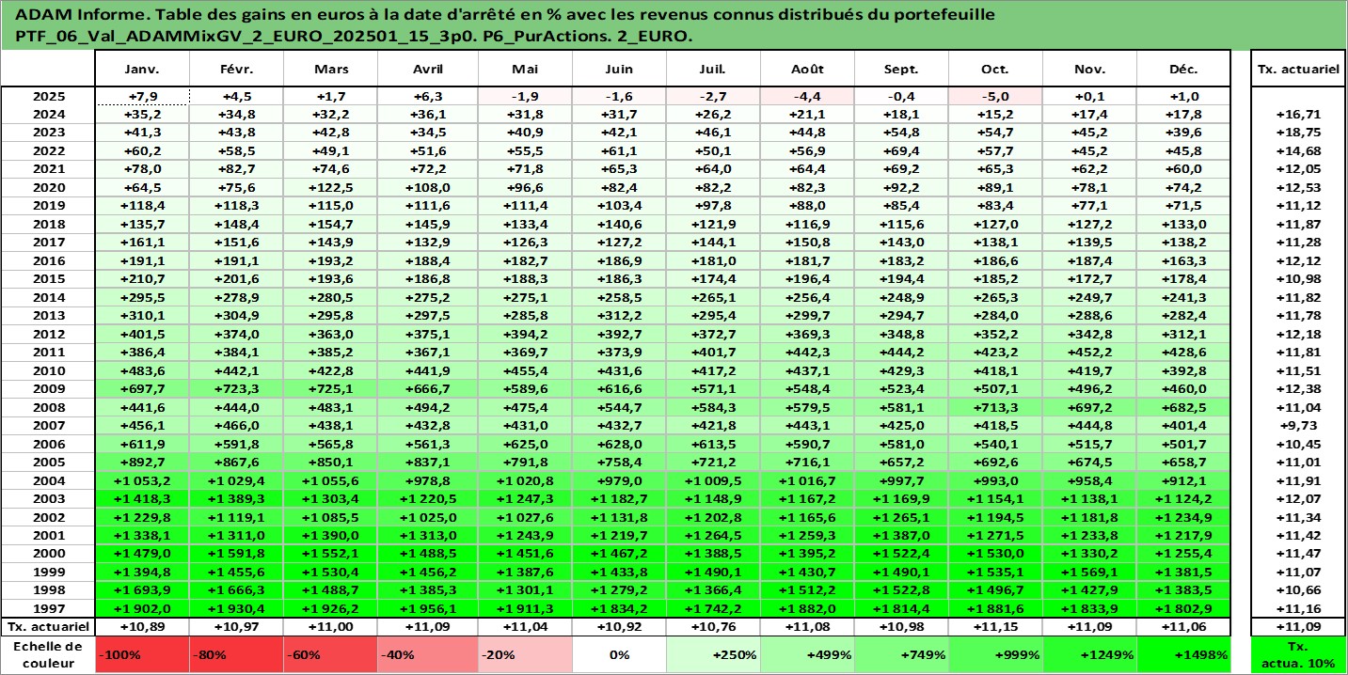
Task: Click the +1249% green scale swatch
Action: point(1089,654)
